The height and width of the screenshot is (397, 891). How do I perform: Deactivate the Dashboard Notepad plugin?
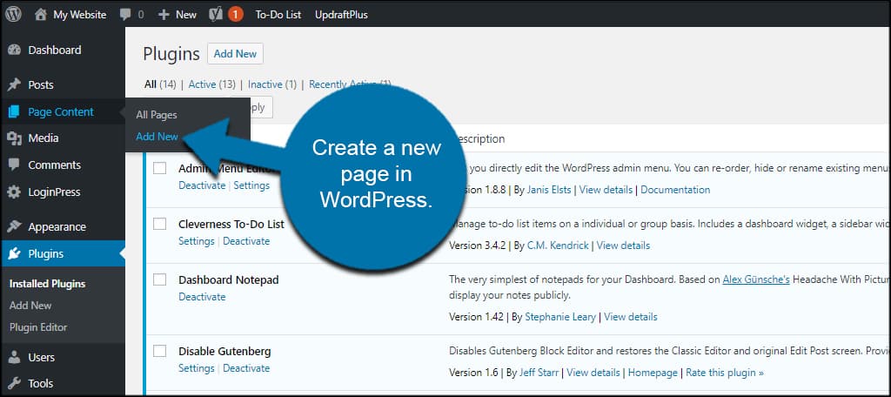(x=202, y=297)
